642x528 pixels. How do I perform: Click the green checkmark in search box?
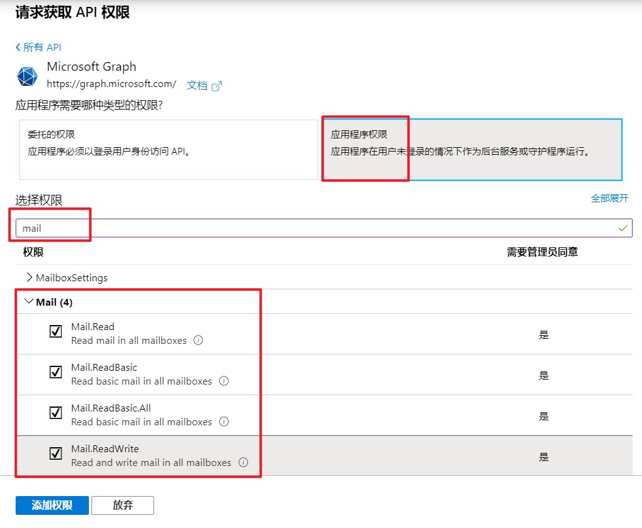(623, 228)
